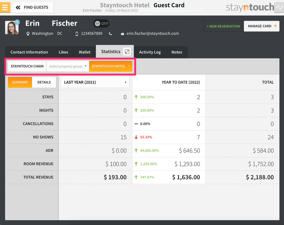Click the NIGHTS row label
Screen dimensions: 284x225
pyautogui.click(x=46, y=111)
